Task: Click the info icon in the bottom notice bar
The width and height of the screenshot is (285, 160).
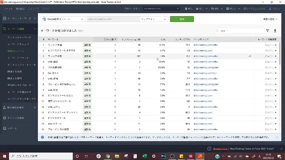Action: [43, 137]
